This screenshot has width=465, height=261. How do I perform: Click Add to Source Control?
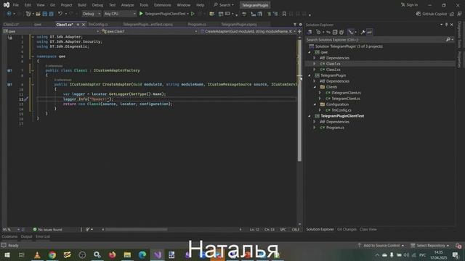pos(381,246)
